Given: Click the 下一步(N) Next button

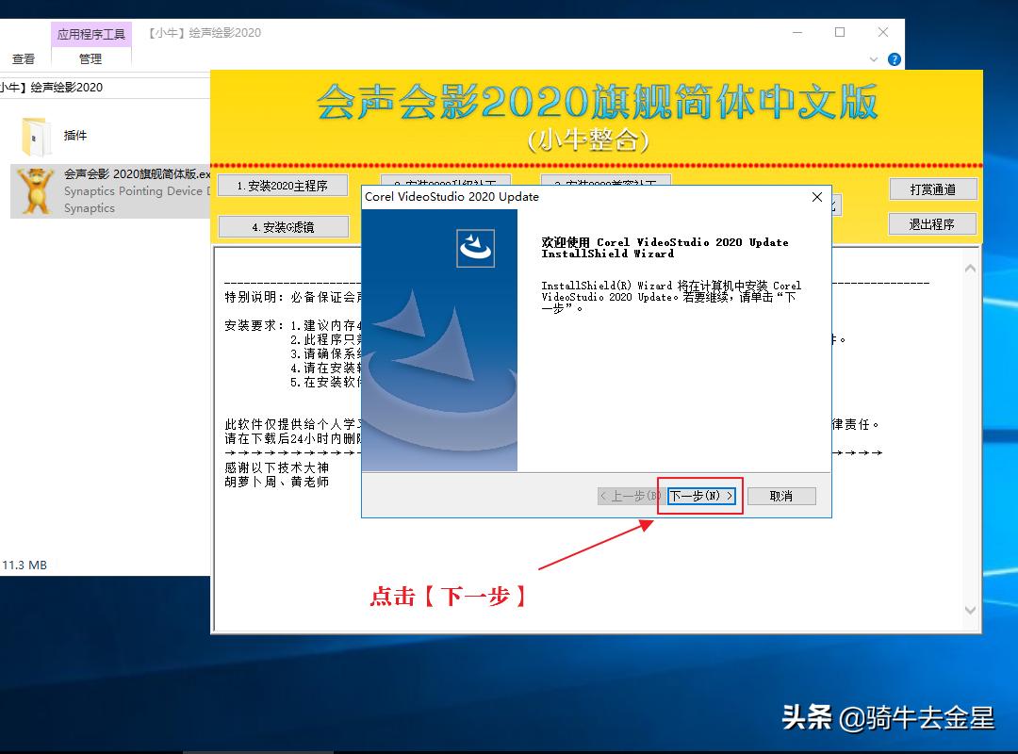Looking at the screenshot, I should (x=699, y=495).
